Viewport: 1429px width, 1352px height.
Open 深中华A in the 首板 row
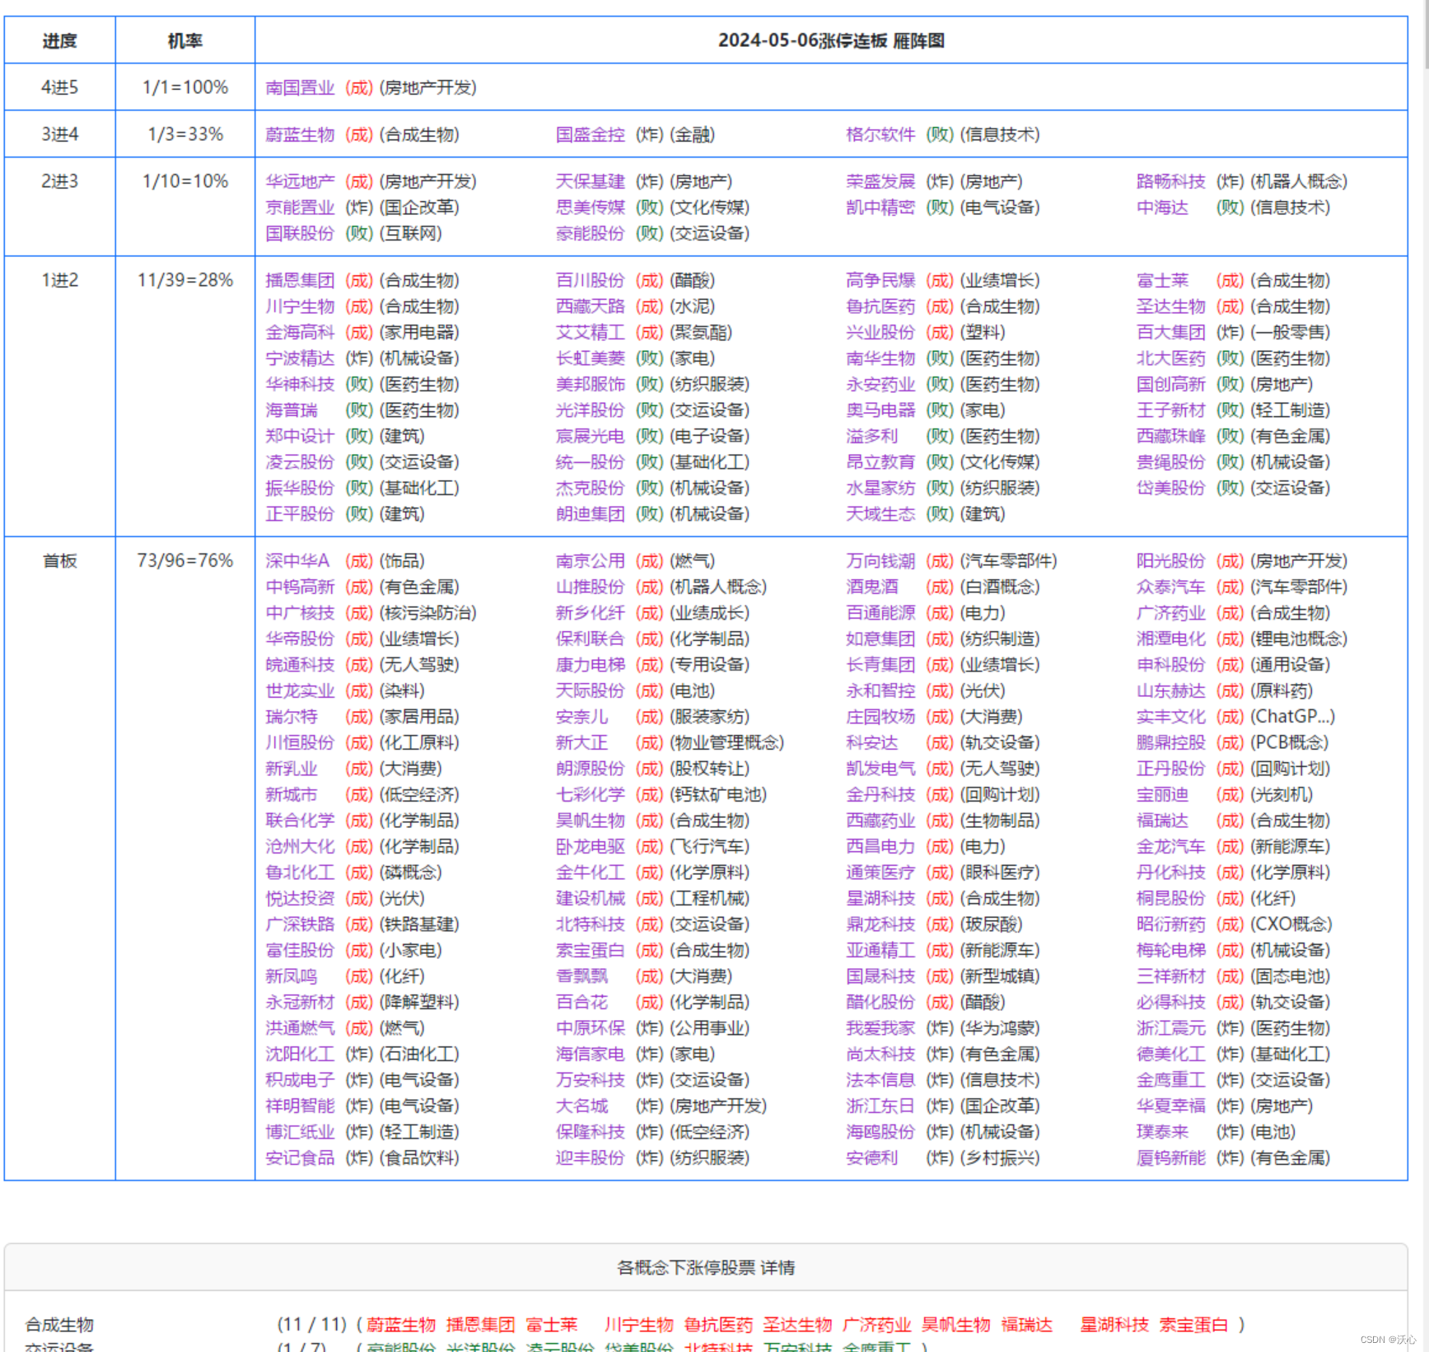click(x=297, y=561)
